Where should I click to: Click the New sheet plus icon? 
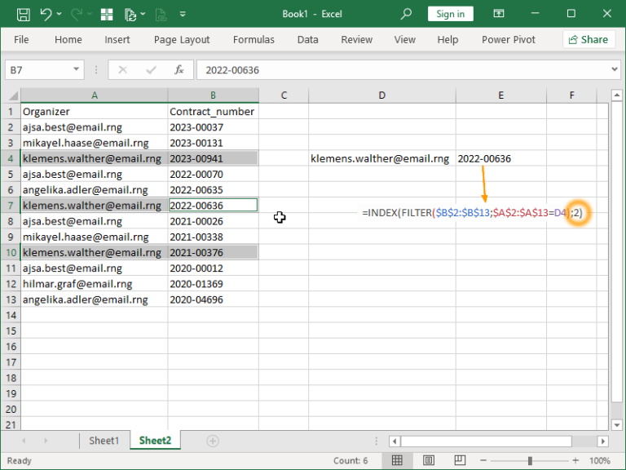click(x=213, y=441)
